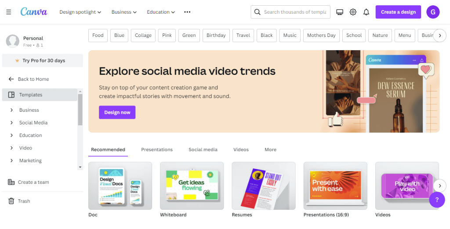The image size is (450, 229).
Task: Select the Travel tag chip
Action: coord(243,35)
